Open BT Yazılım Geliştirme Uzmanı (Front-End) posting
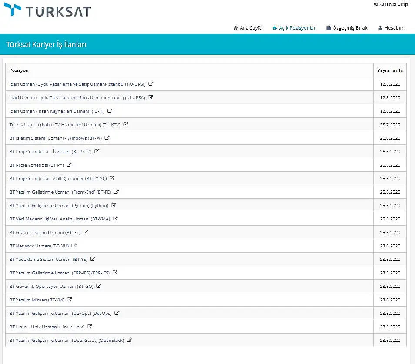The height and width of the screenshot is (364, 415). [x=60, y=192]
